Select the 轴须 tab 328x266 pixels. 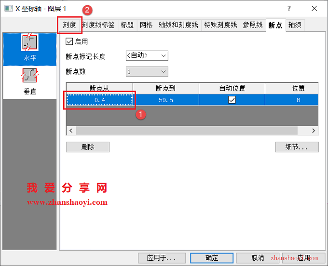point(295,25)
